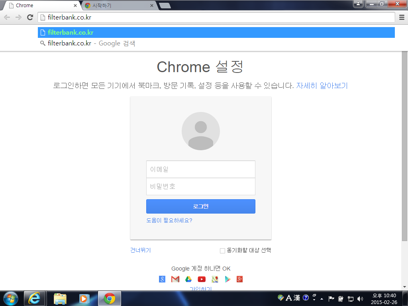This screenshot has height=306, width=408.
Task: Enable the 동기화할 대상 선택 checkbox
Action: coord(222,251)
